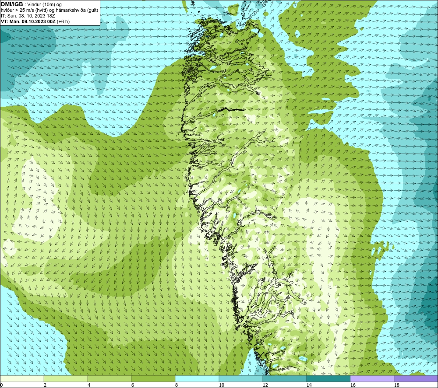Click the legend scale label "16"

pos(353,385)
